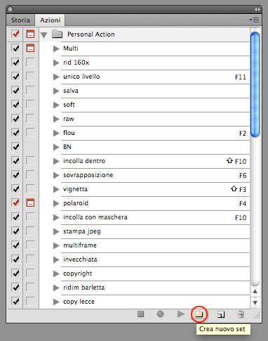This screenshot has width=268, height=341.
Task: Toggle the red checkmark for Personal Action set
Action: click(15, 34)
